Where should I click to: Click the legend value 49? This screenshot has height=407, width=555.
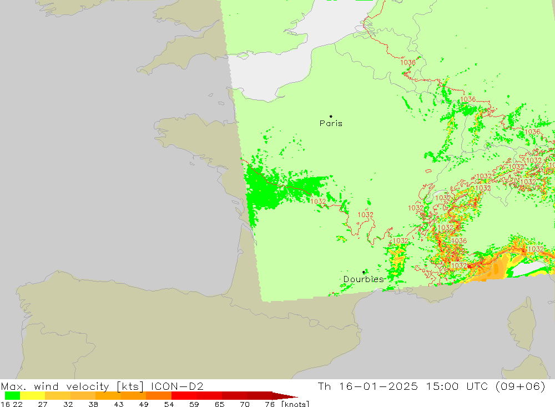coord(144,404)
